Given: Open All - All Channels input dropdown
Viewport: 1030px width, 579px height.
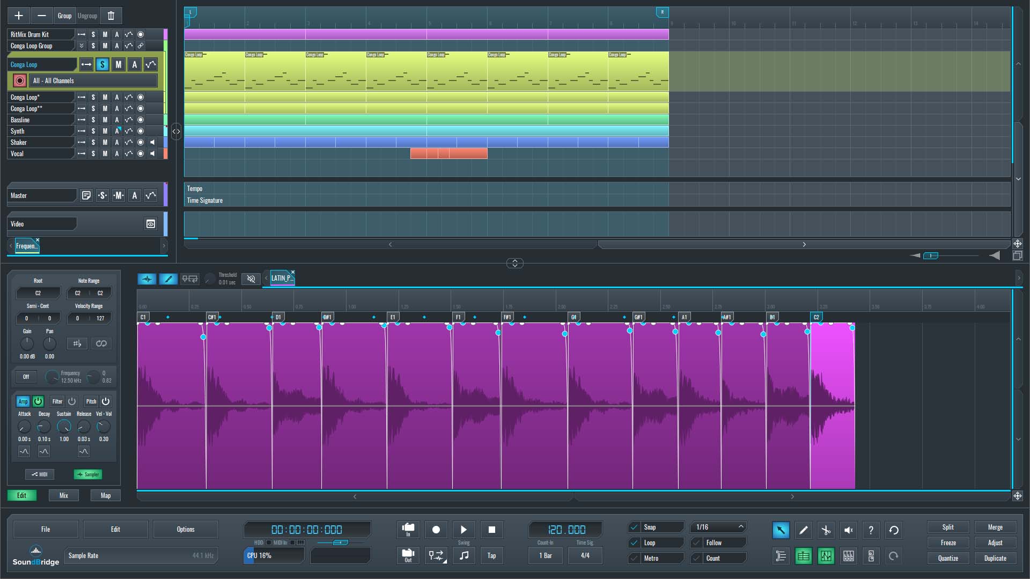Looking at the screenshot, I should [93, 80].
